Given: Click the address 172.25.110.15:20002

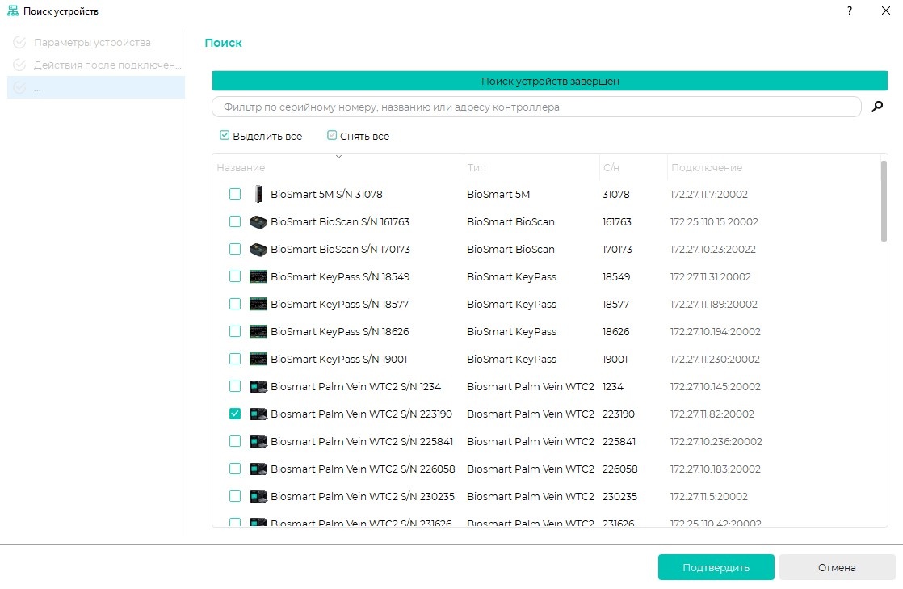Looking at the screenshot, I should (x=714, y=222).
